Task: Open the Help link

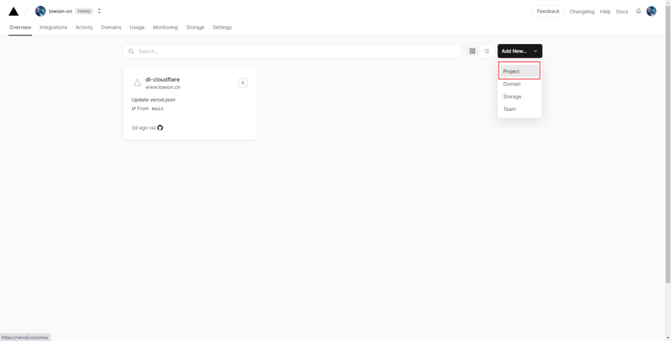Action: [x=605, y=12]
